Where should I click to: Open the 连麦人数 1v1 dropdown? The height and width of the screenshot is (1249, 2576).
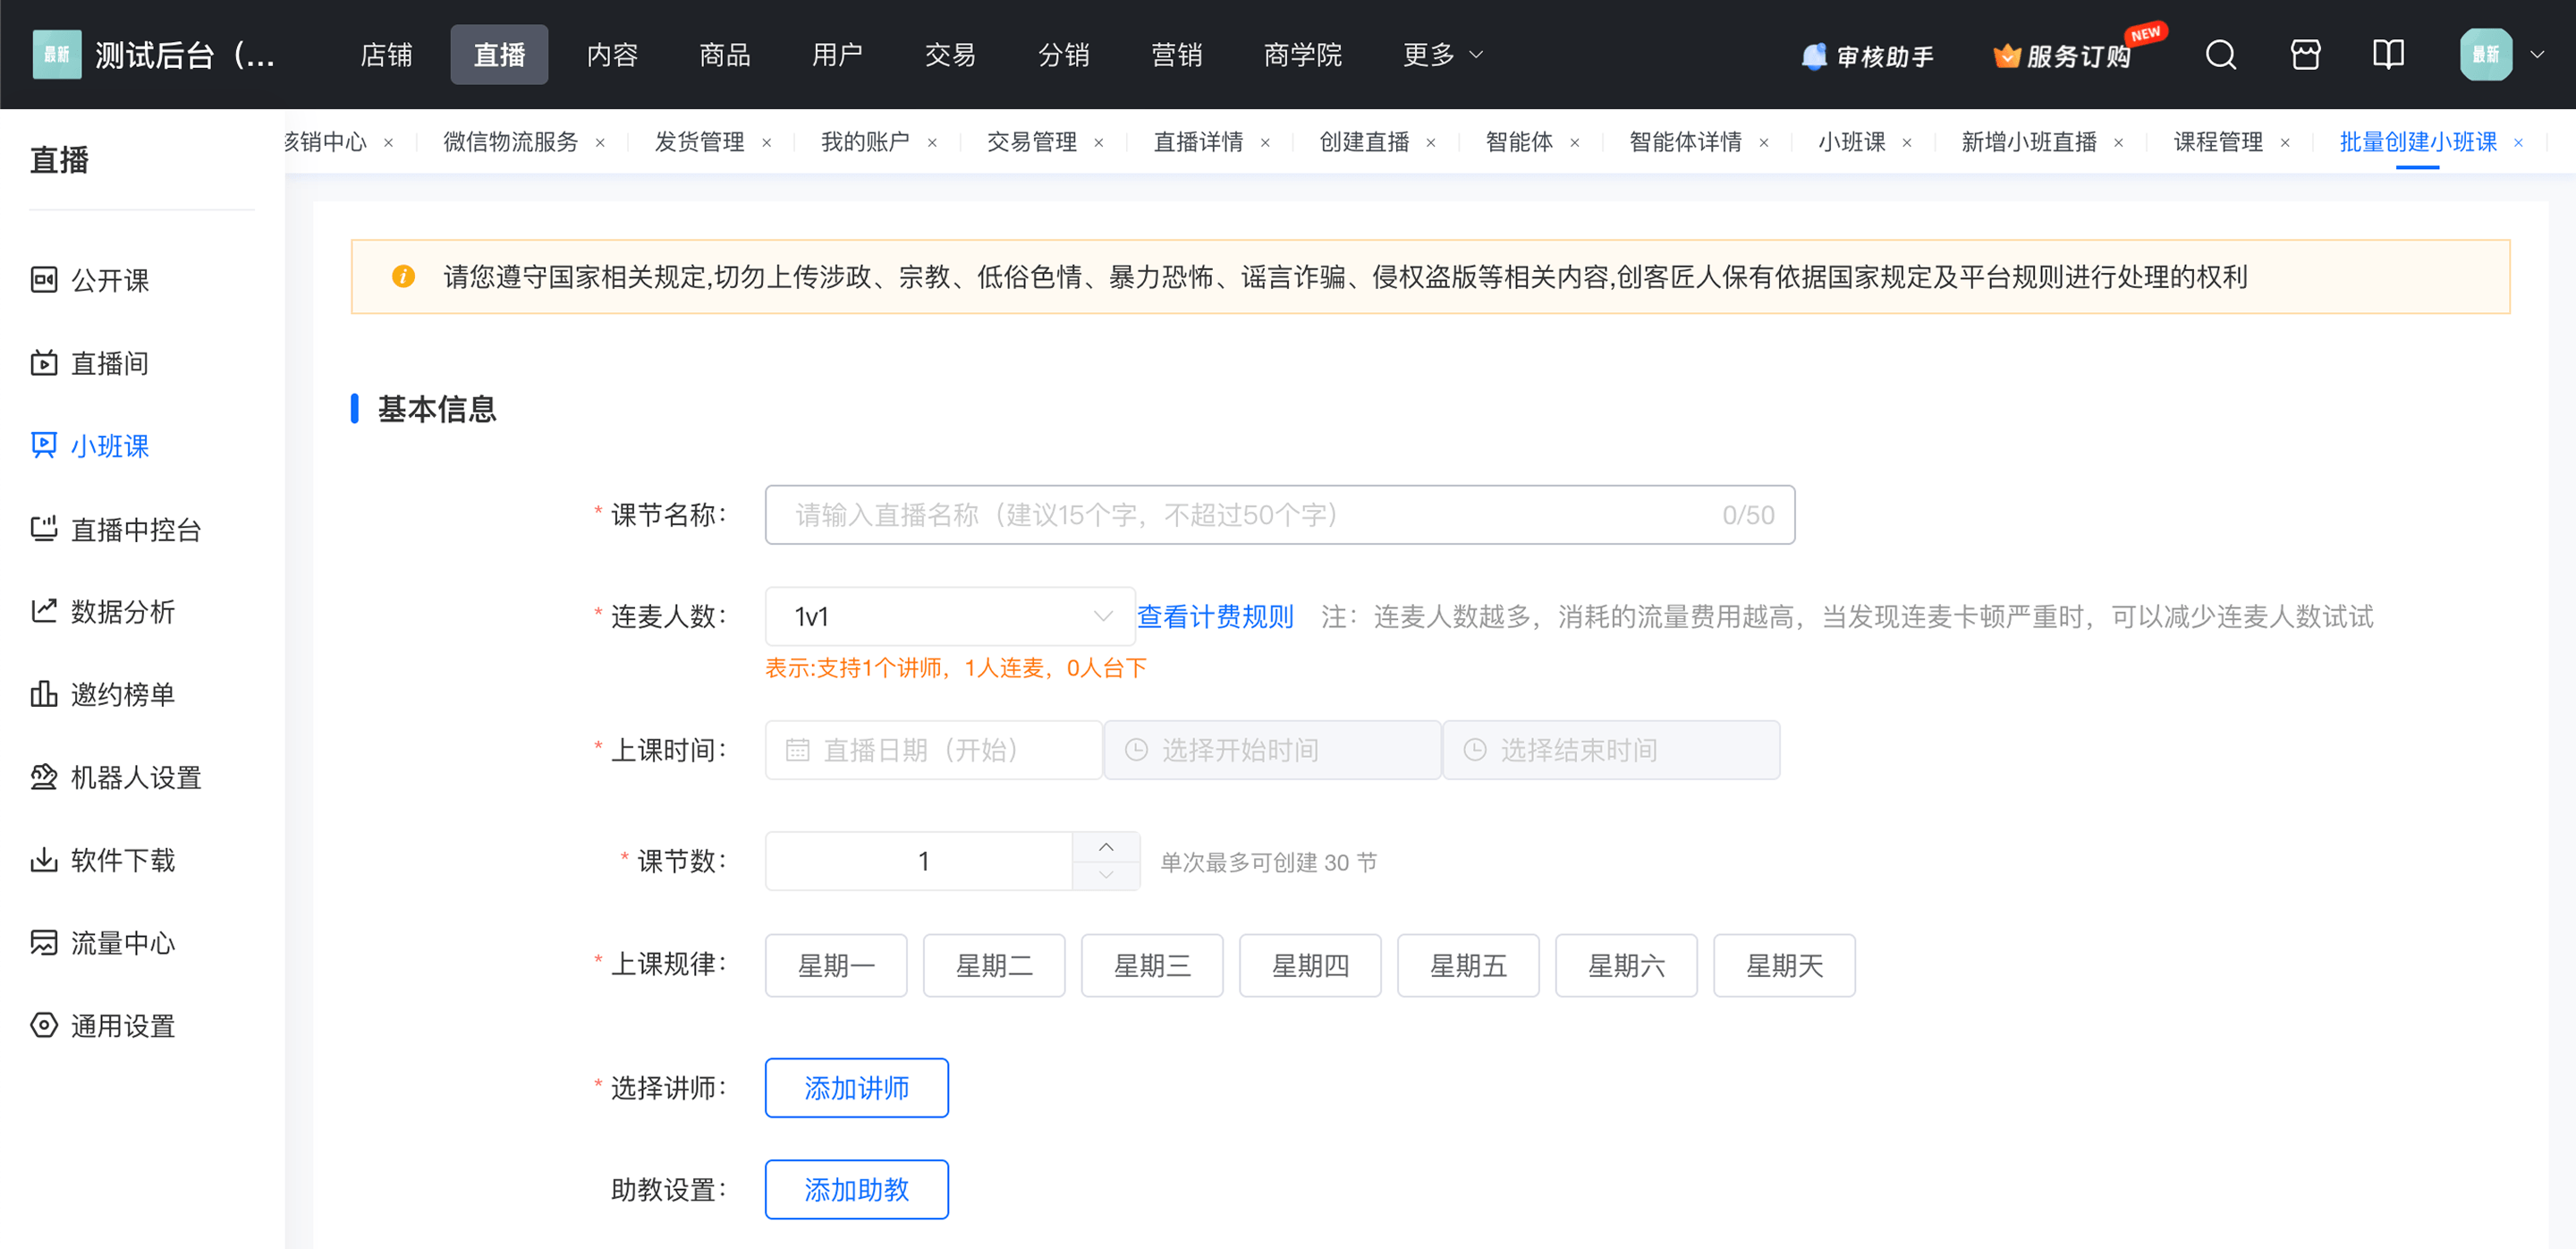950,616
